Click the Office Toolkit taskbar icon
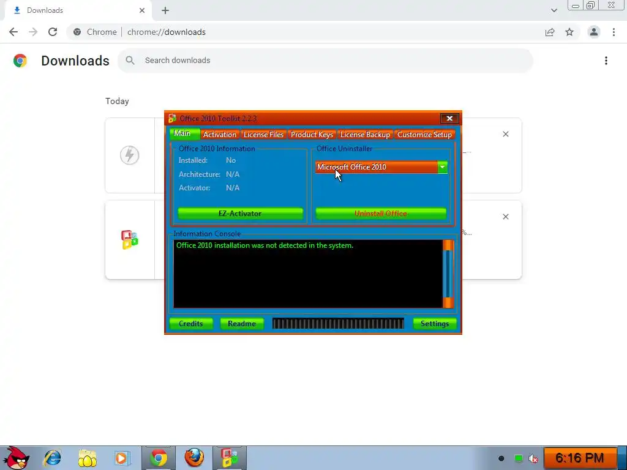Viewport: 627px width, 470px height. [x=230, y=458]
